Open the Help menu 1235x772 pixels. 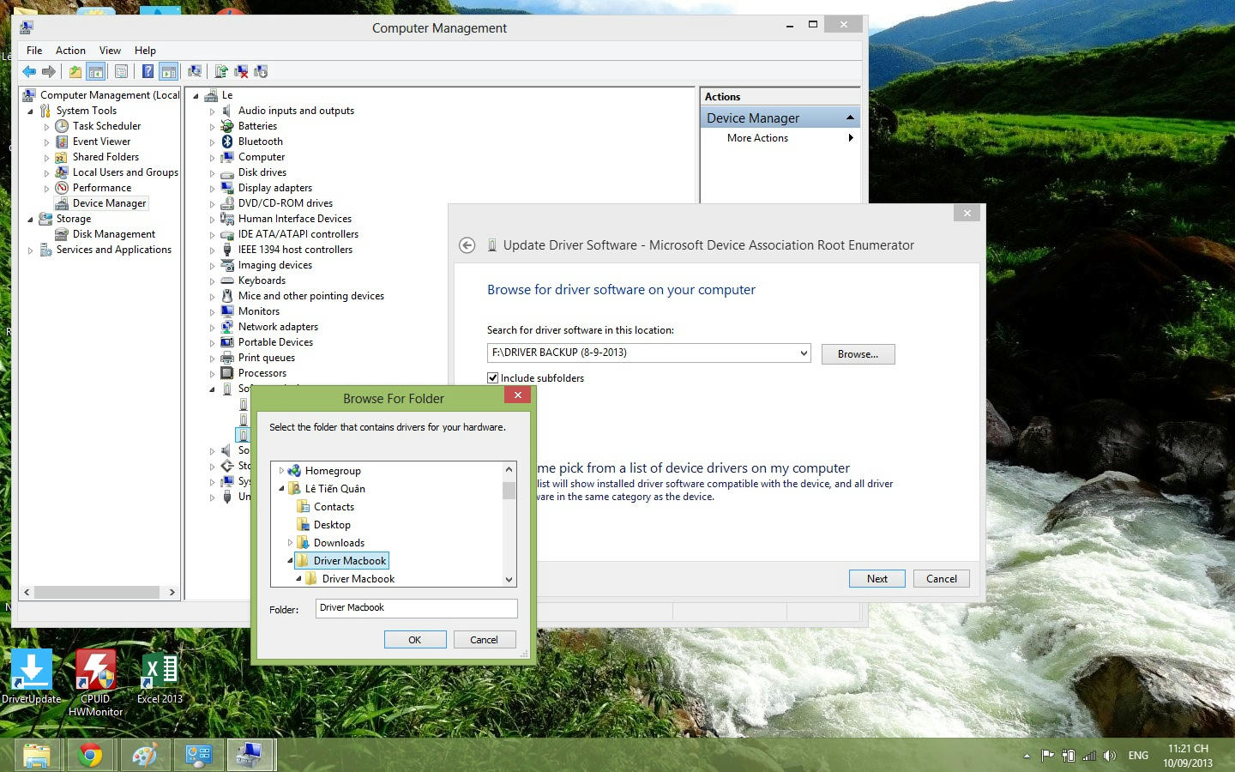coord(145,51)
